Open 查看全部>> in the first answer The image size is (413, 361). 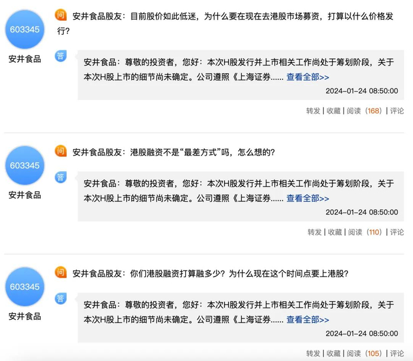(x=307, y=77)
